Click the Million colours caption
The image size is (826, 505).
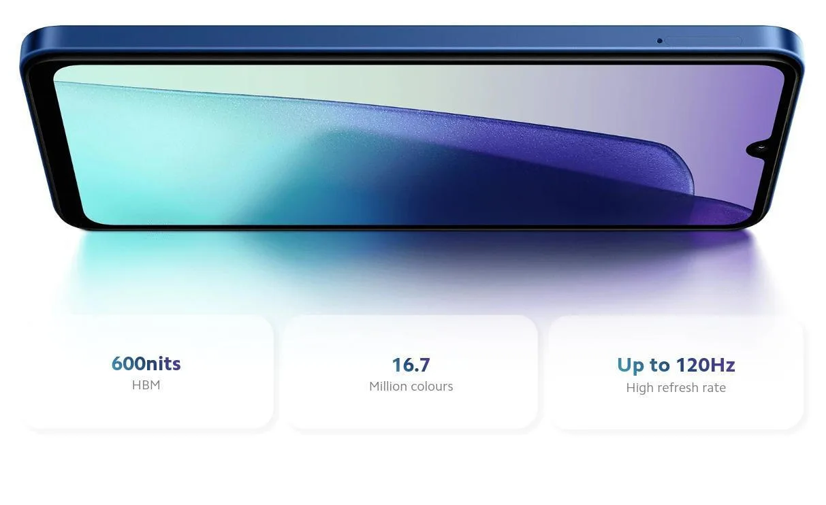point(411,387)
